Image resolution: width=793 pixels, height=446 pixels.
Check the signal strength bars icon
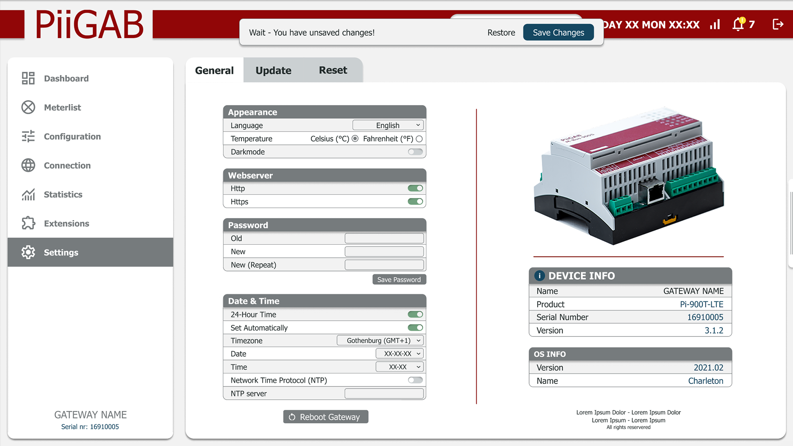(x=715, y=24)
